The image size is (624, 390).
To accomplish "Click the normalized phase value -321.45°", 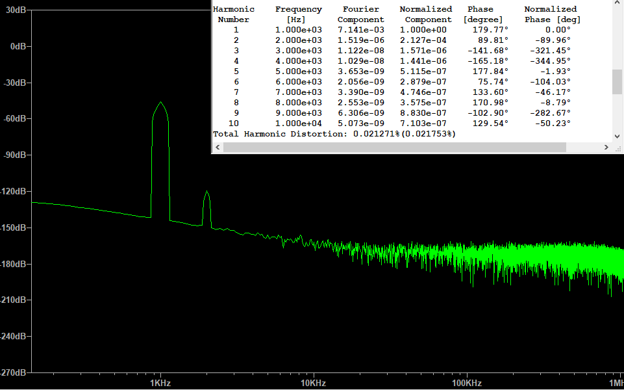I will point(551,51).
